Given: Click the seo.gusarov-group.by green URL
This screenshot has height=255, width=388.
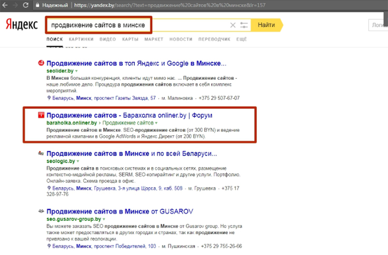Looking at the screenshot, I should [74, 219].
